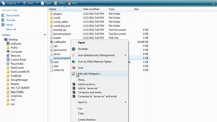
Task: Open Control Panel in folder tree
Action: [x=18, y=60]
